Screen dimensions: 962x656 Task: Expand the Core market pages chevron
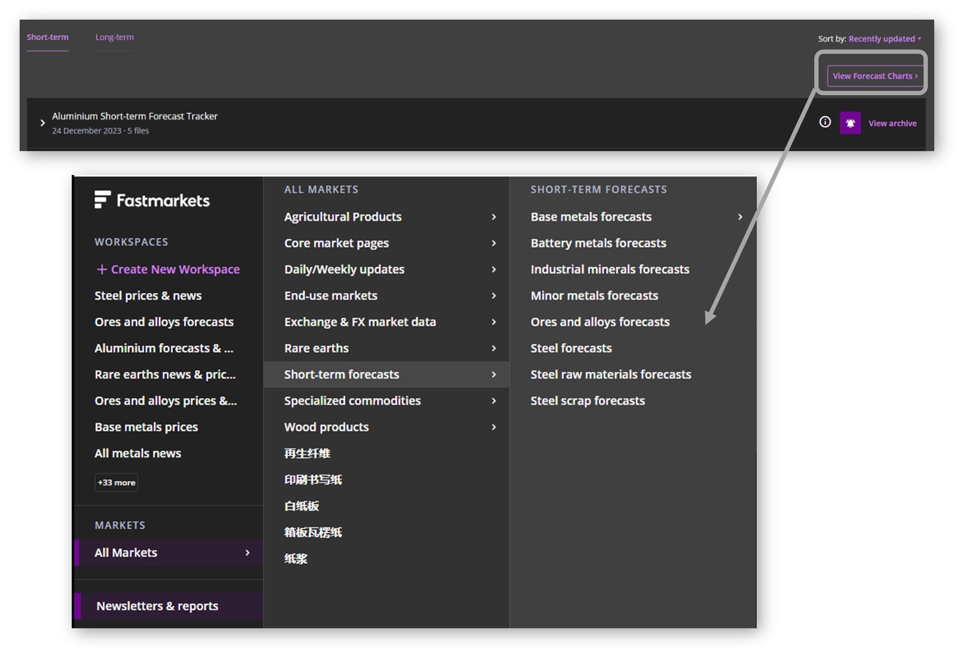pyautogui.click(x=494, y=243)
